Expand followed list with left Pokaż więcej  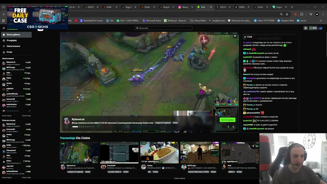[7, 116]
